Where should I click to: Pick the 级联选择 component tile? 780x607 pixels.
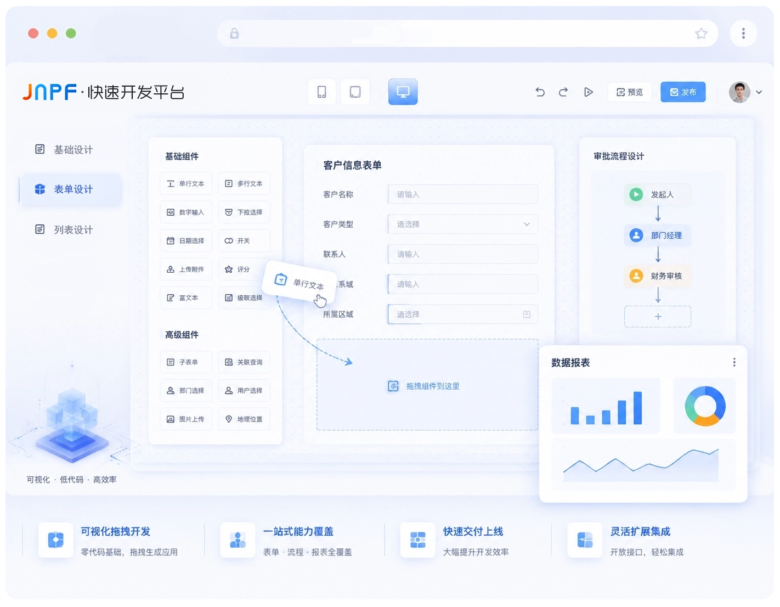(244, 298)
